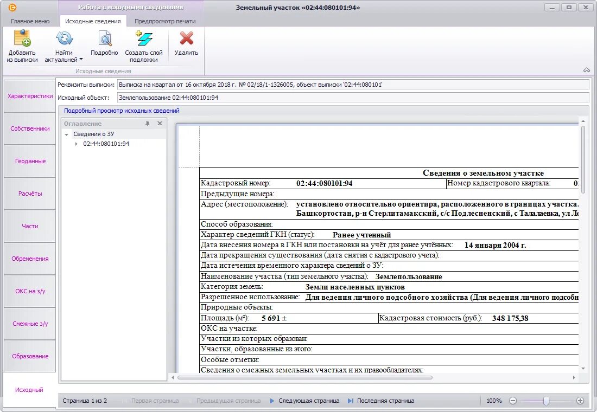Jump to 'Последняя страница'
The height and width of the screenshot is (412, 597).
pos(381,401)
